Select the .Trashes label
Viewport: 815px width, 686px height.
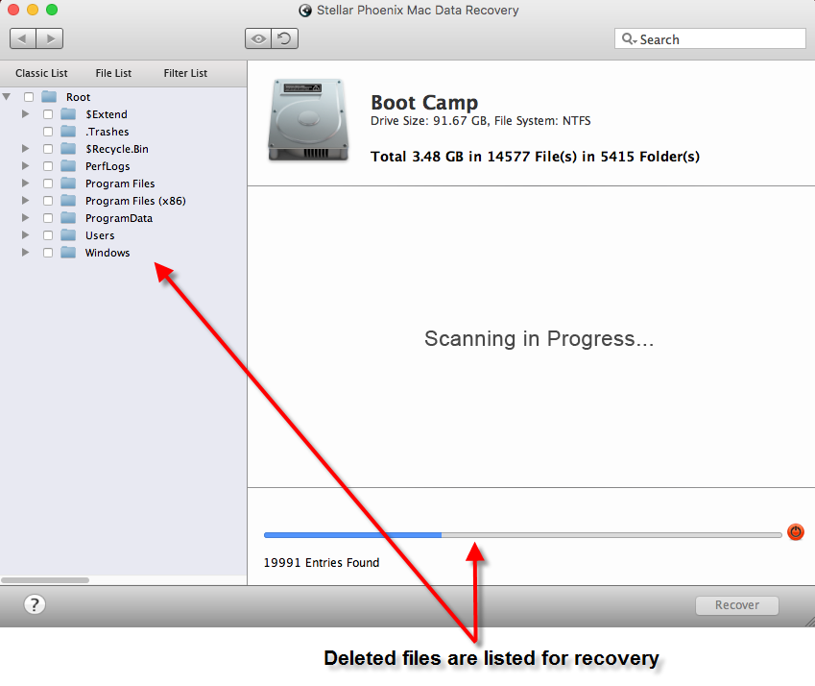pyautogui.click(x=108, y=132)
